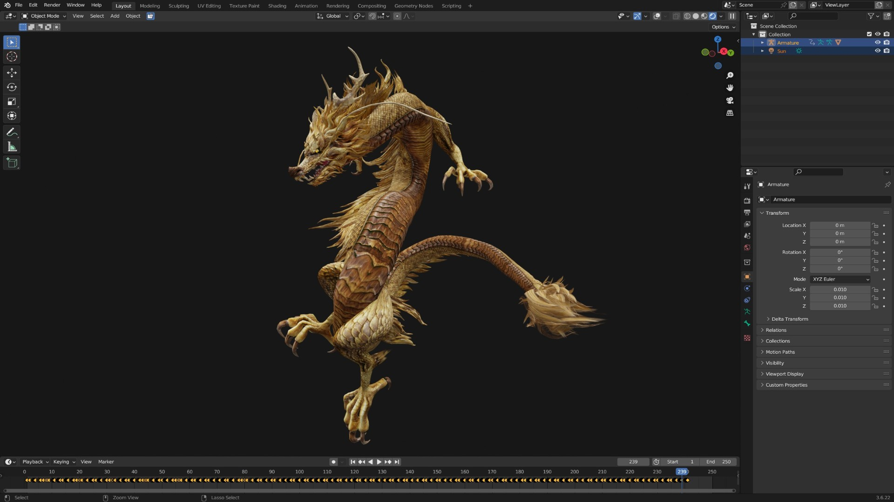Hide Armature in viewport via eye icon
Screen dimensions: 894x502
[x=877, y=42]
